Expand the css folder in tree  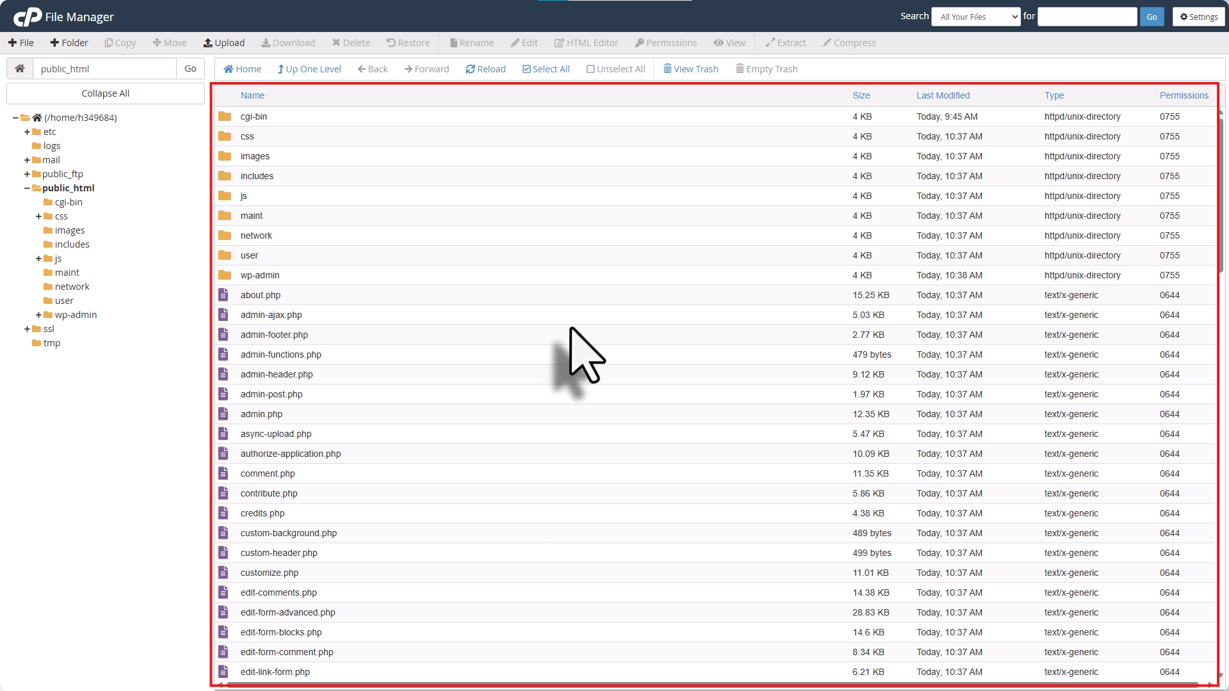(38, 216)
